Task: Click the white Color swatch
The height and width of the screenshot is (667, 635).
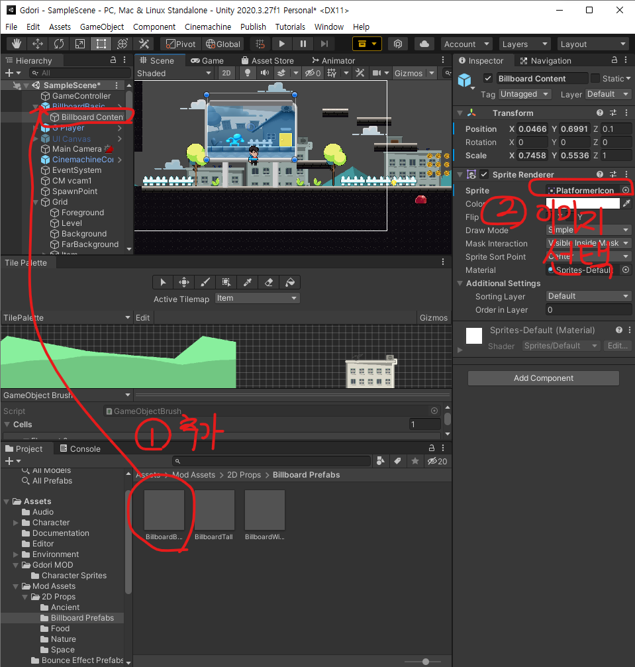Action: click(583, 203)
